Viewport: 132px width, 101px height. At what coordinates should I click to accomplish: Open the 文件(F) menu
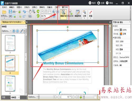pyautogui.click(x=4, y=7)
